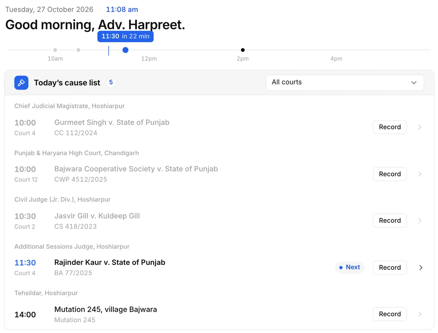The image size is (438, 333).
Task: Select the black 2pm timeline dot
Action: coord(243,50)
